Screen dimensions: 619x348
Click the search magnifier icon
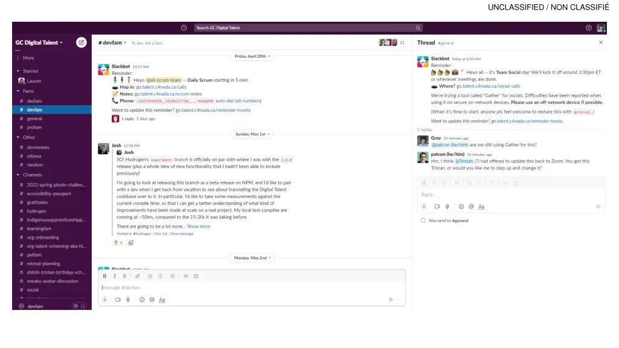tap(418, 28)
